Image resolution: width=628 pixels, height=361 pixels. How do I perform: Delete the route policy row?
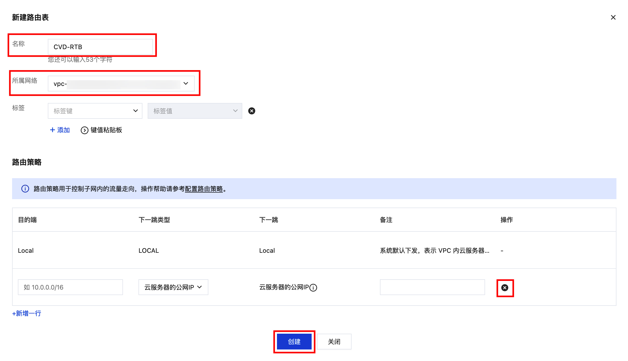505,288
